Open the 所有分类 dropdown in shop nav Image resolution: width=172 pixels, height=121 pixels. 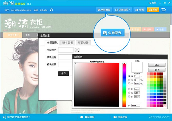point(13,35)
